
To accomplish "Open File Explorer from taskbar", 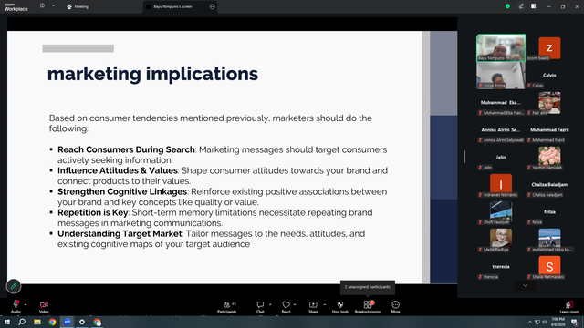I will [x=37, y=322].
